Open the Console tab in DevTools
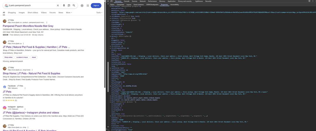This screenshot has height=131, width=316. click(126, 1)
